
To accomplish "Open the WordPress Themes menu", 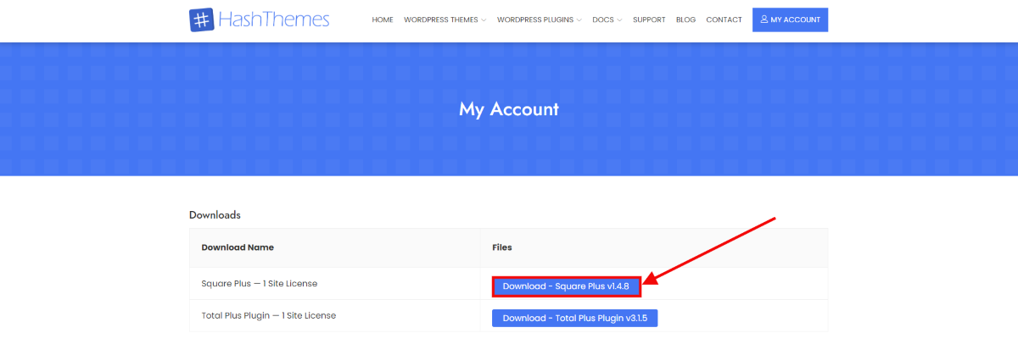I will tap(441, 19).
